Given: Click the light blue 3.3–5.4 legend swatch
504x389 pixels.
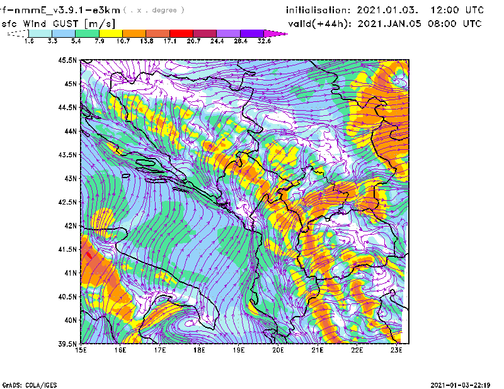Looking at the screenshot, I should click(x=64, y=33).
